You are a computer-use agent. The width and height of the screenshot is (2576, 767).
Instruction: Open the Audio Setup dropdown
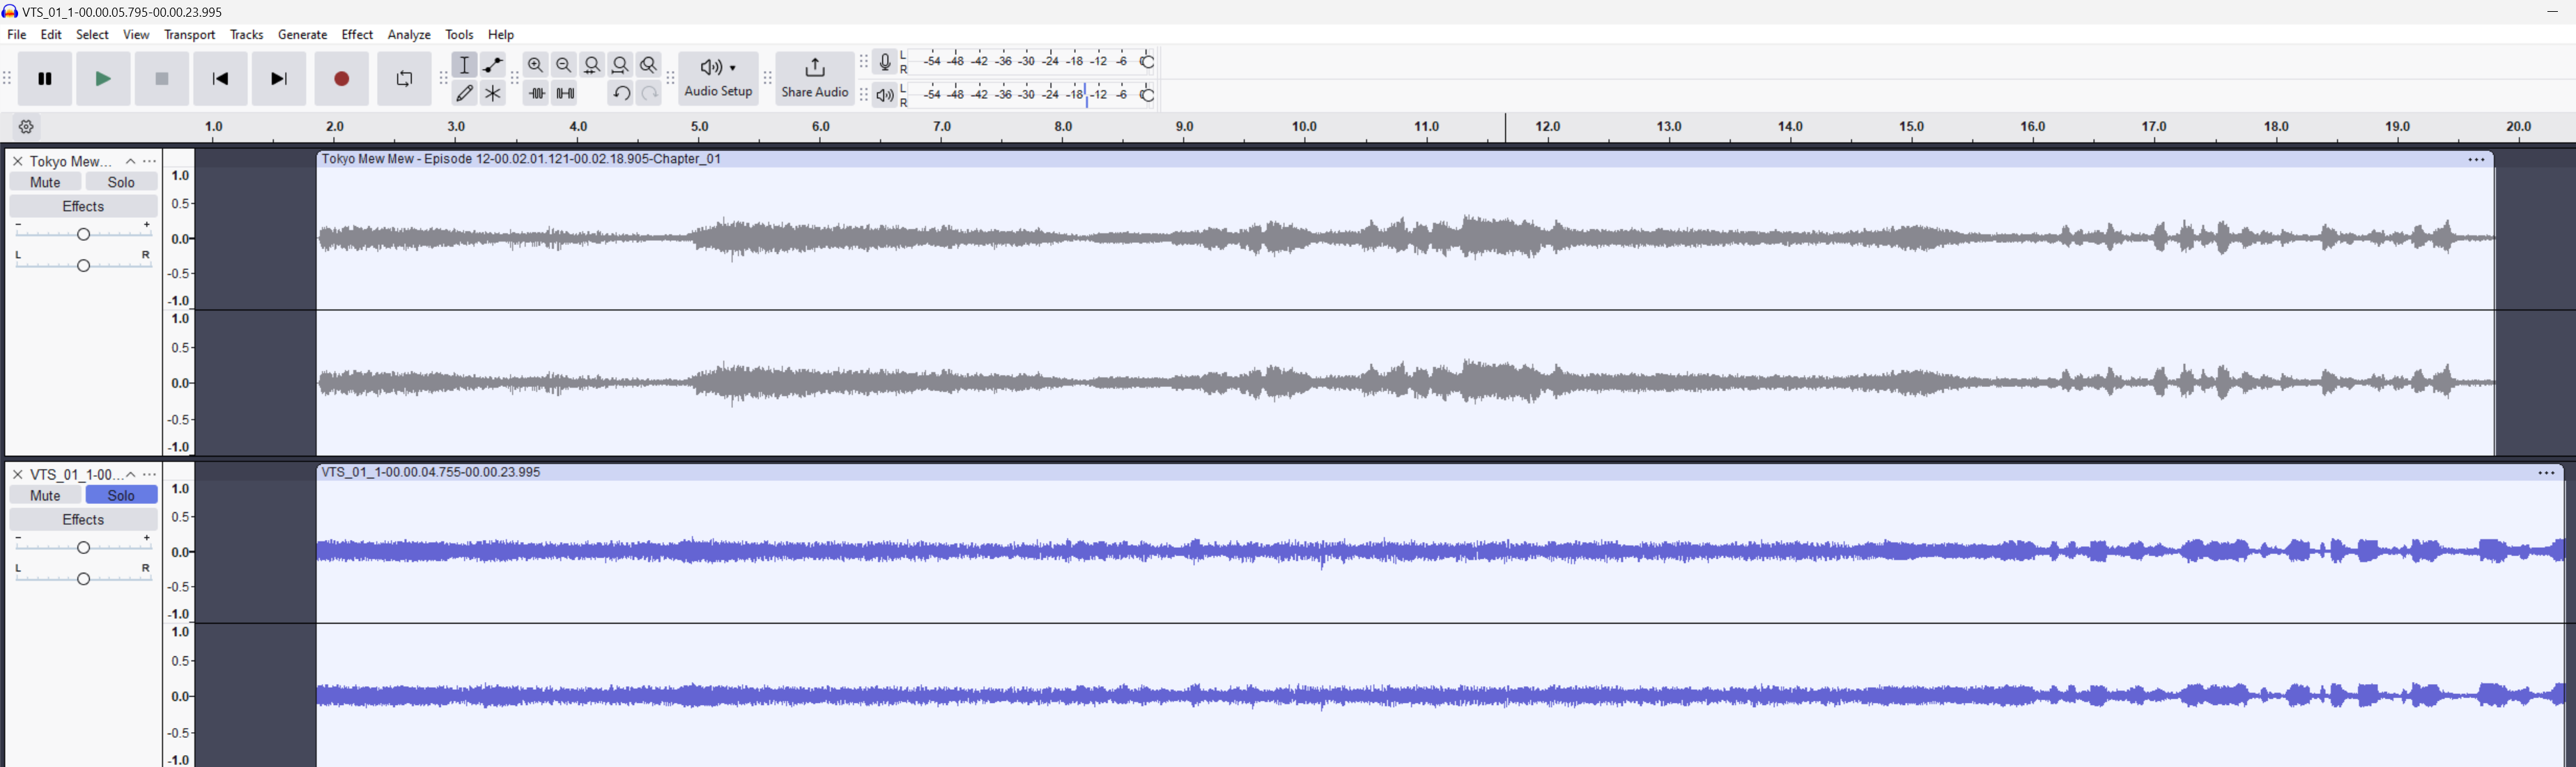(x=718, y=78)
